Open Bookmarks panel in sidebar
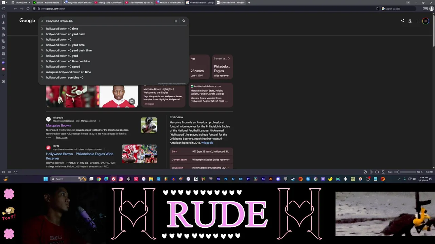This screenshot has height=244, width=435. [3, 16]
